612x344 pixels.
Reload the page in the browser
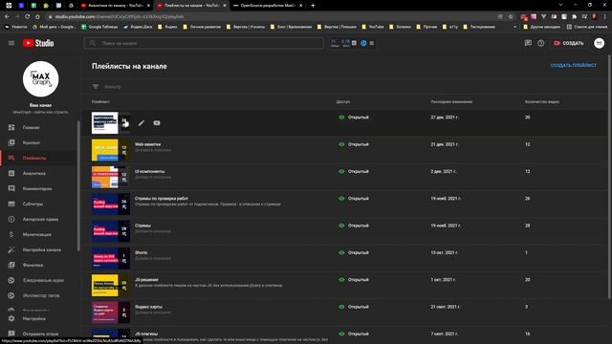28,17
